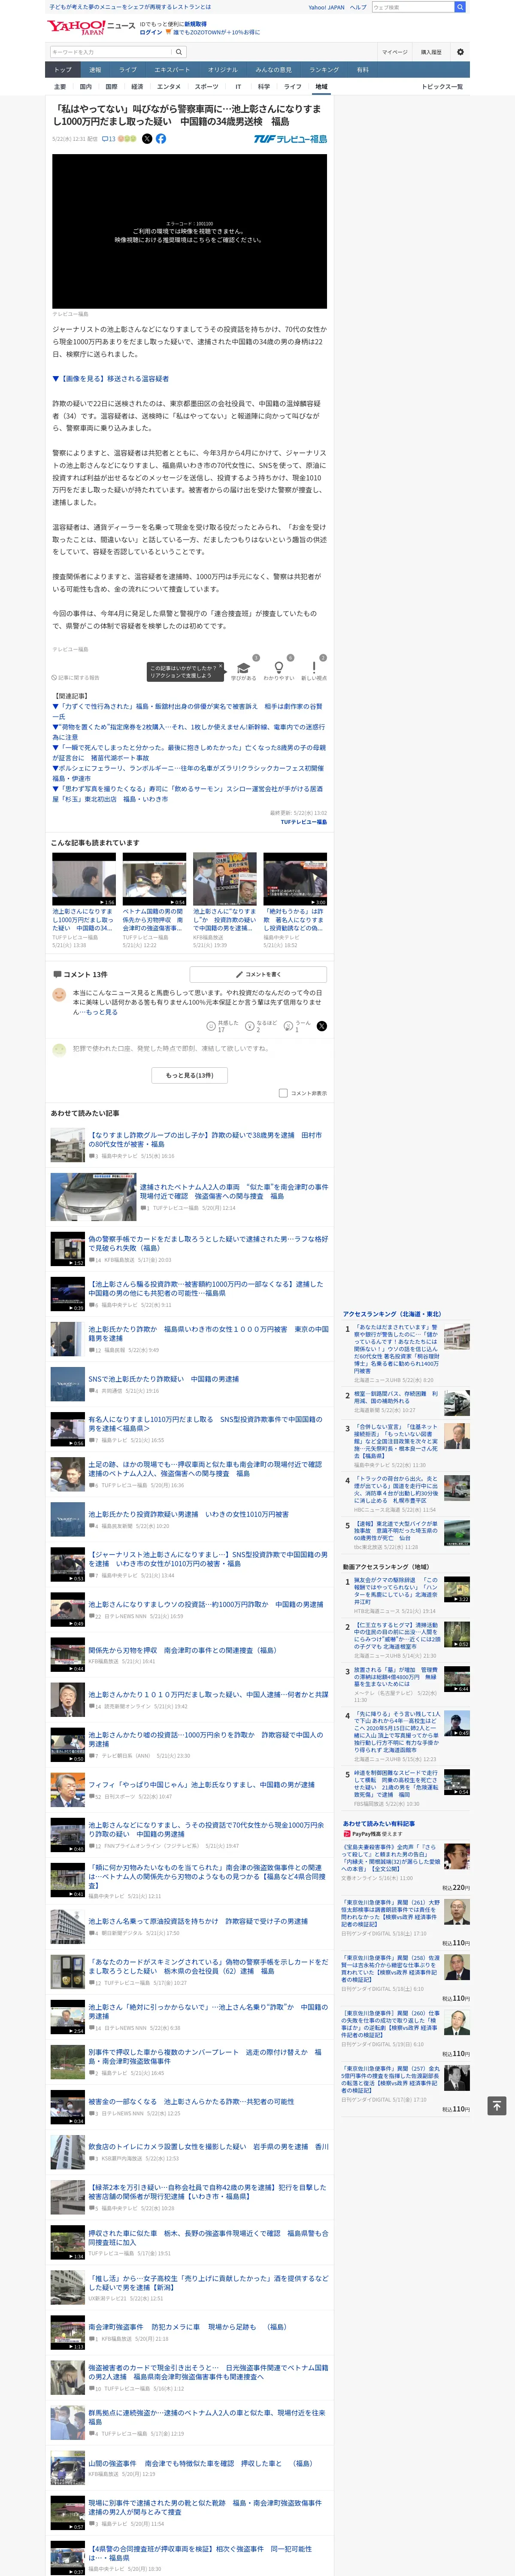The height and width of the screenshot is (2576, 515).
Task: Click the ログイン link
Action: [x=151, y=32]
